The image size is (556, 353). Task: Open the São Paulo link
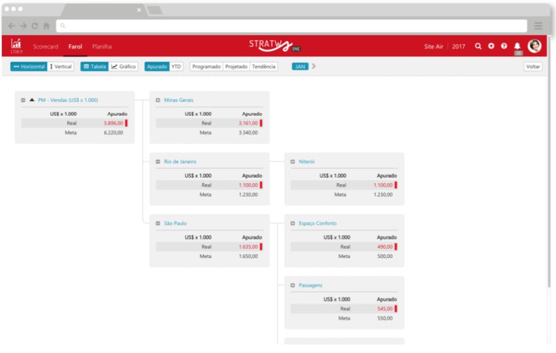pyautogui.click(x=175, y=223)
